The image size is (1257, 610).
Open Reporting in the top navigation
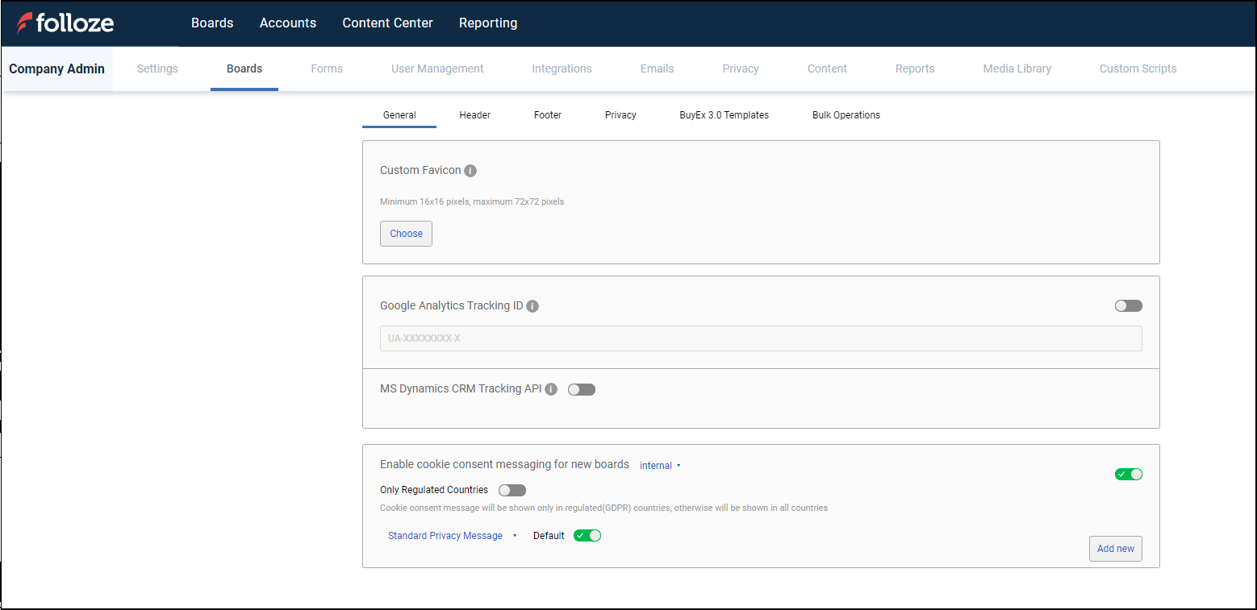pos(488,23)
